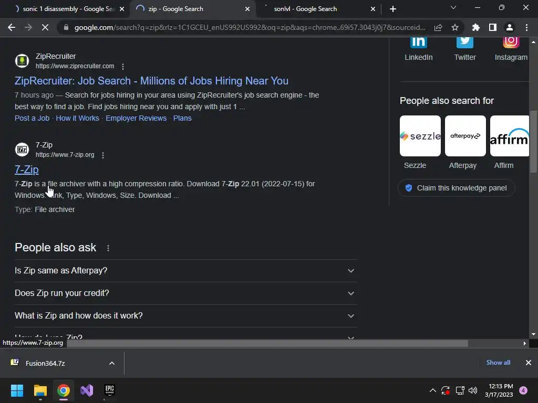The image size is (538, 403).
Task: Click the horizontal page scrollbar
Action: click(x=267, y=343)
